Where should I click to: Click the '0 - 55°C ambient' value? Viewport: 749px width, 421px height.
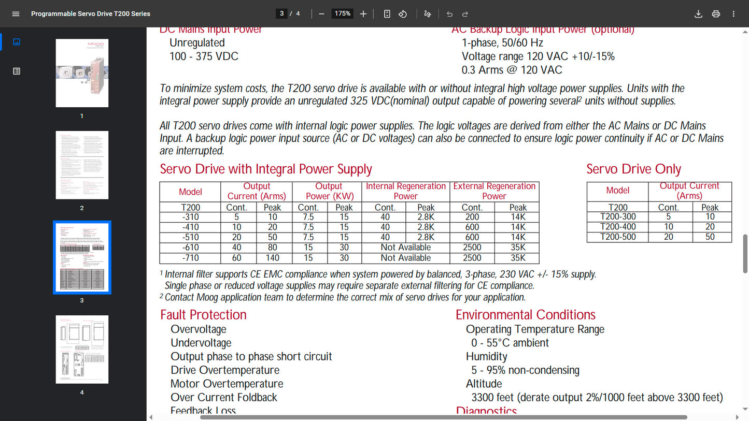click(x=510, y=343)
